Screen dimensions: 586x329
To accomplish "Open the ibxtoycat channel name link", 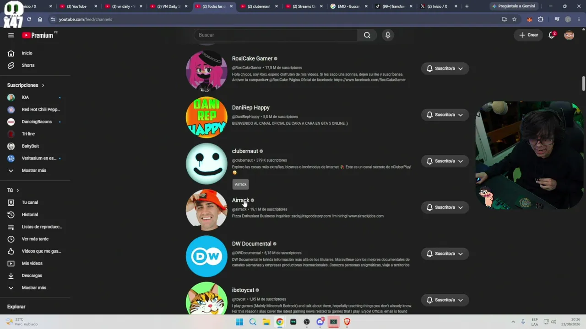I will tap(243, 290).
